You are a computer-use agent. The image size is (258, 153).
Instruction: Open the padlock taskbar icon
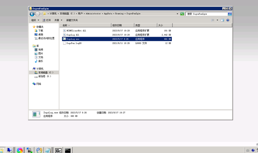[29, 150]
